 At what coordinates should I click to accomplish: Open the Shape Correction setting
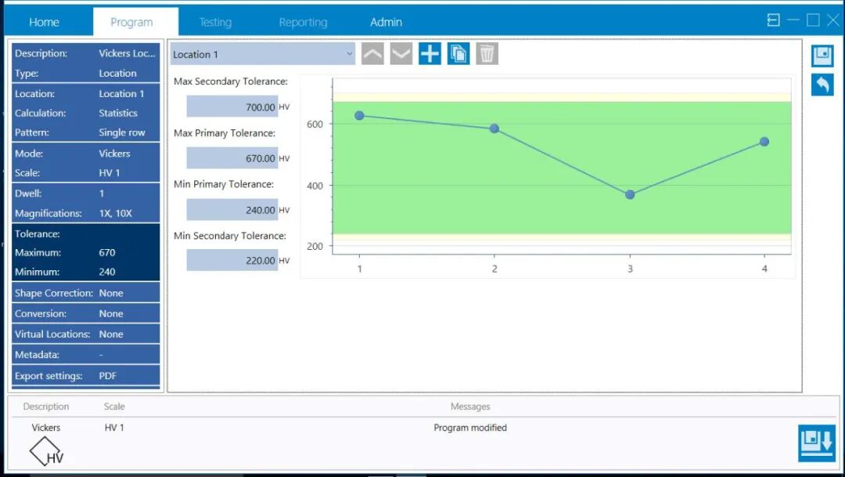[x=86, y=293]
